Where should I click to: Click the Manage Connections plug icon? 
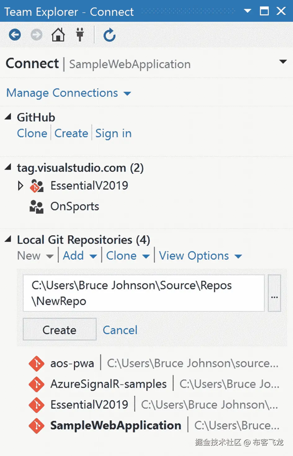click(80, 35)
